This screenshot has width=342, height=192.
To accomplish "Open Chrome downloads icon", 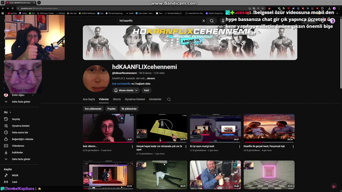I will [x=329, y=8].
